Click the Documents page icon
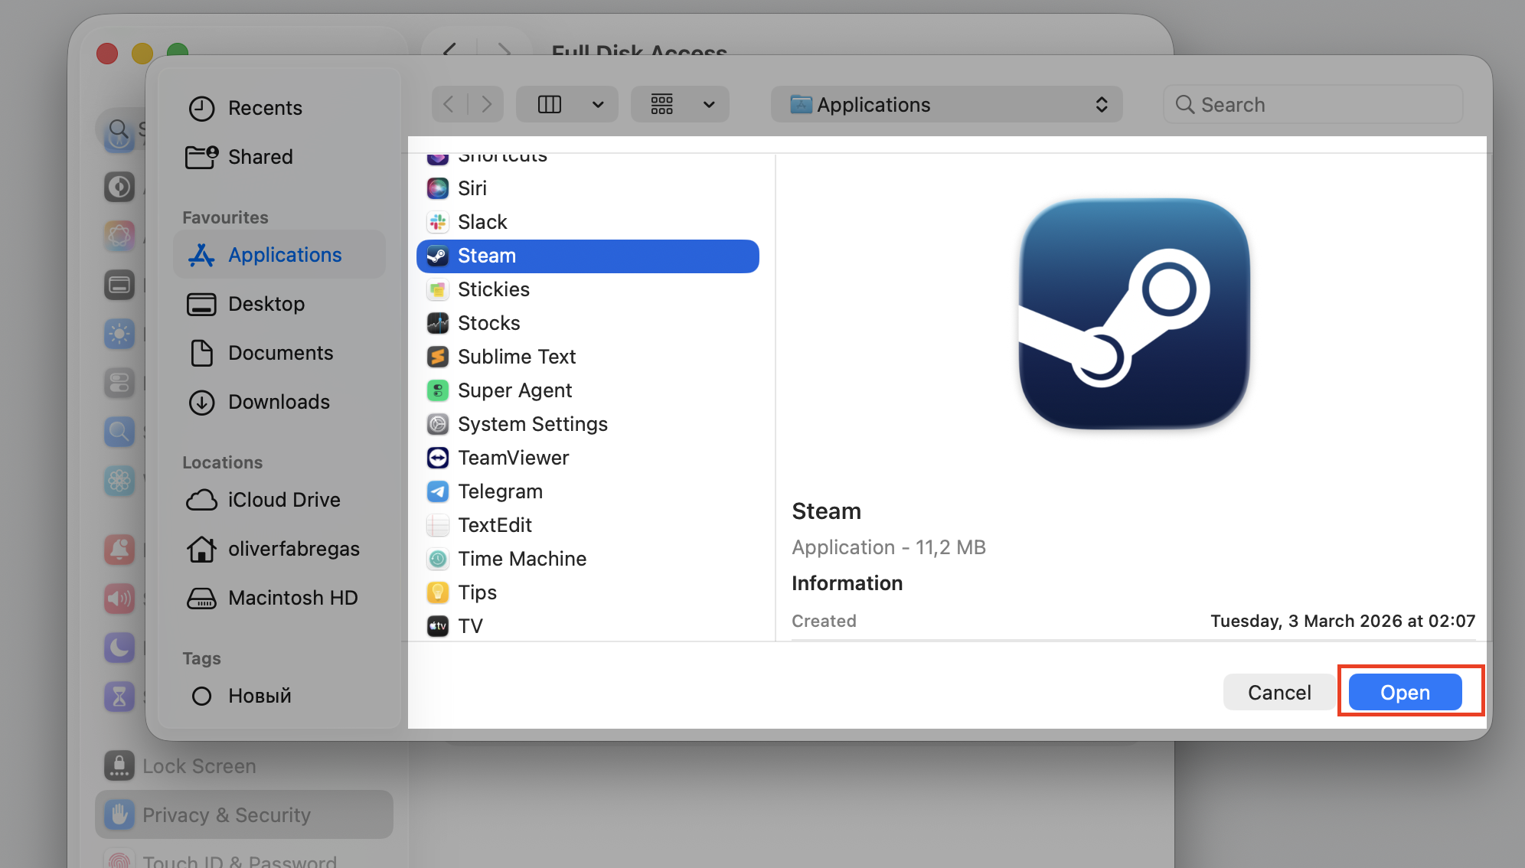1525x868 pixels. pos(201,353)
